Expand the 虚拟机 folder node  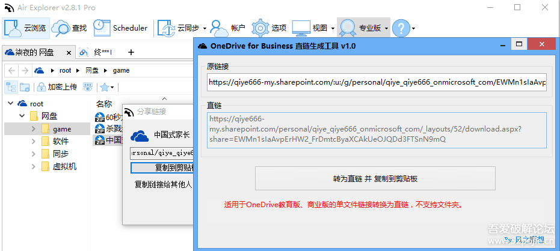click(34, 166)
